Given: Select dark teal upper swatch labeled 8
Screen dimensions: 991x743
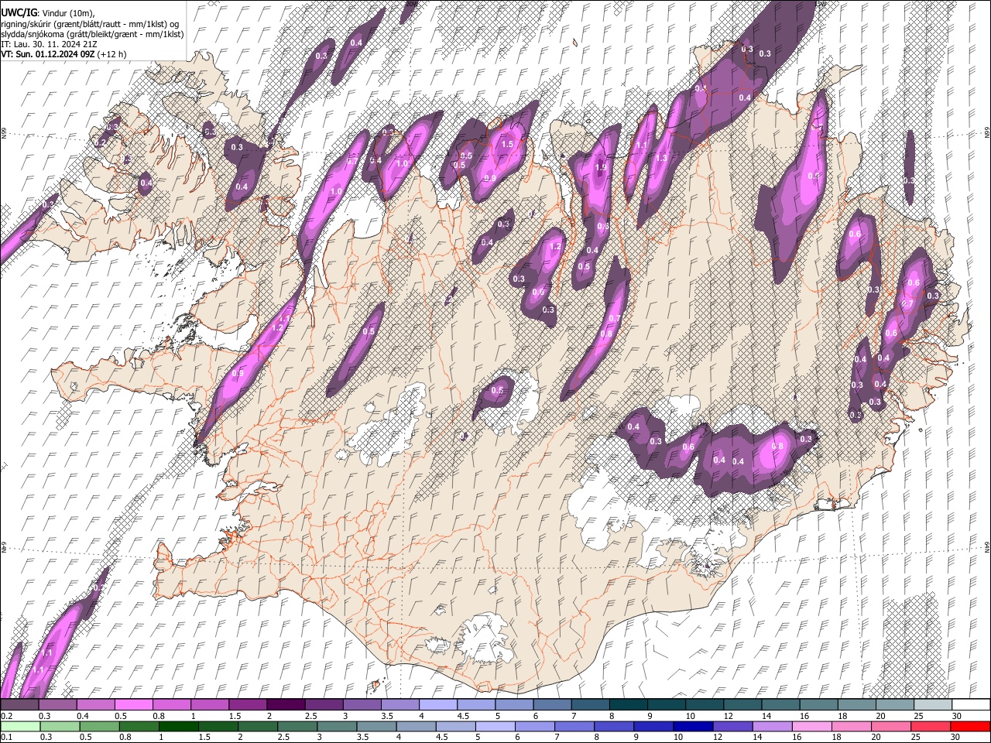Looking at the screenshot, I should tap(629, 704).
